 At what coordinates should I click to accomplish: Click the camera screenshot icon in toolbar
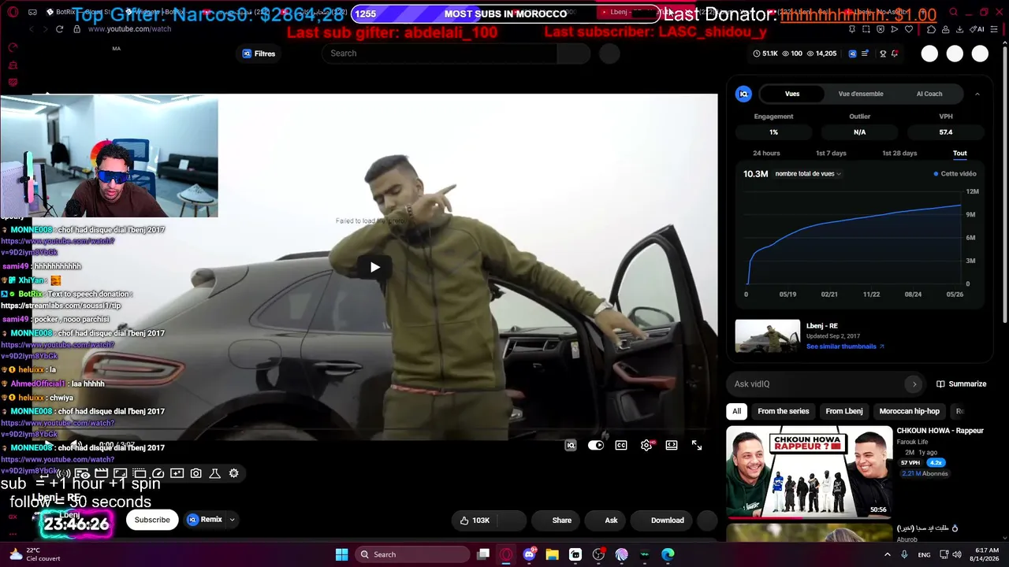point(195,473)
